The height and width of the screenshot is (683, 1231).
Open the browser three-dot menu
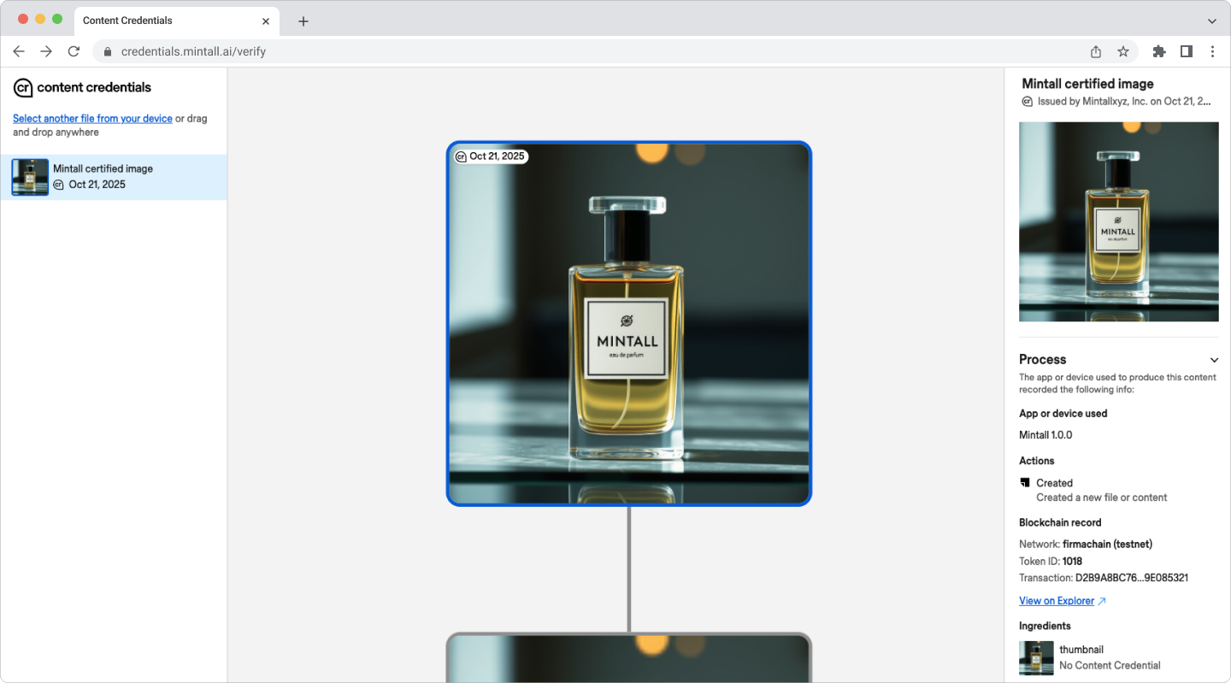1213,51
